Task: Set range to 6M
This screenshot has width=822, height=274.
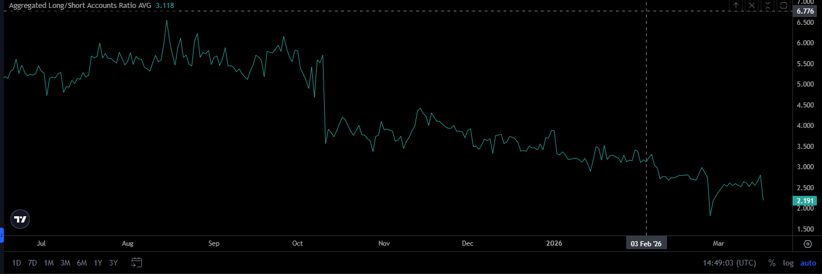Action: tap(82, 263)
